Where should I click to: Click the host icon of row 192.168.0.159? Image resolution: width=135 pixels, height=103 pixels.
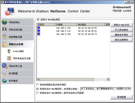(x=39, y=34)
